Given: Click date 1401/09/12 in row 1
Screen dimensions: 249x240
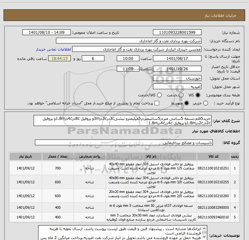Looking at the screenshot, I should (x=26, y=168).
